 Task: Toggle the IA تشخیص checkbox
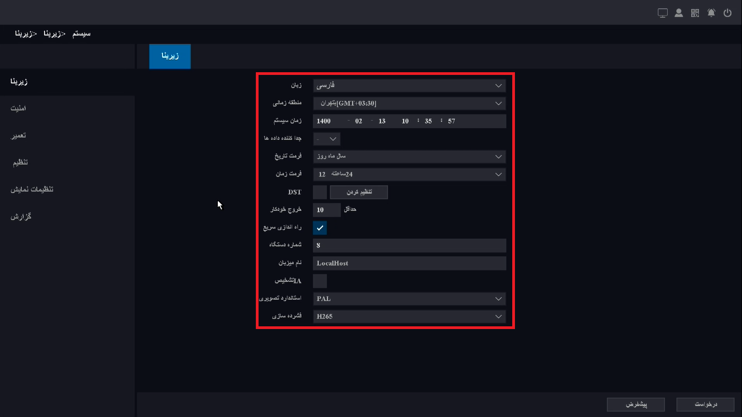click(320, 281)
